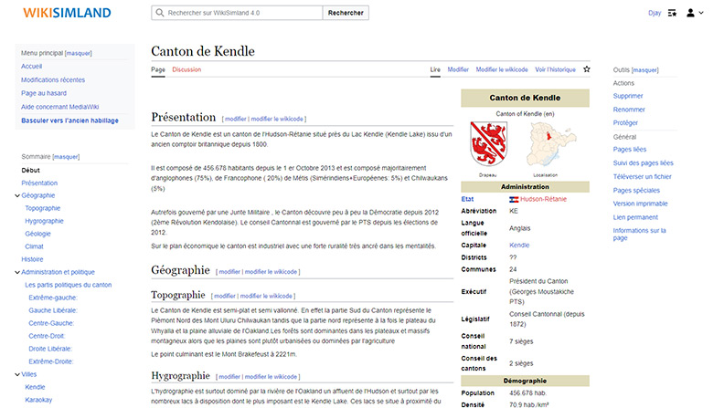Click the search magnifier icon
The height and width of the screenshot is (408, 724).
(161, 14)
